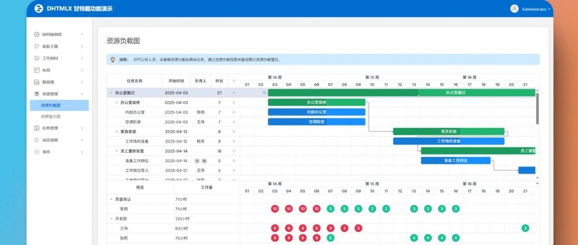Click the 任务管理 sidebar icon

coord(37,128)
